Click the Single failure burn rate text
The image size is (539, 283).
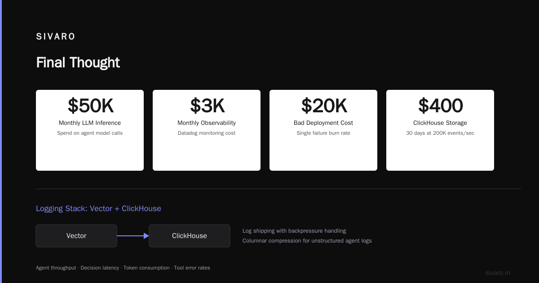[323, 133]
